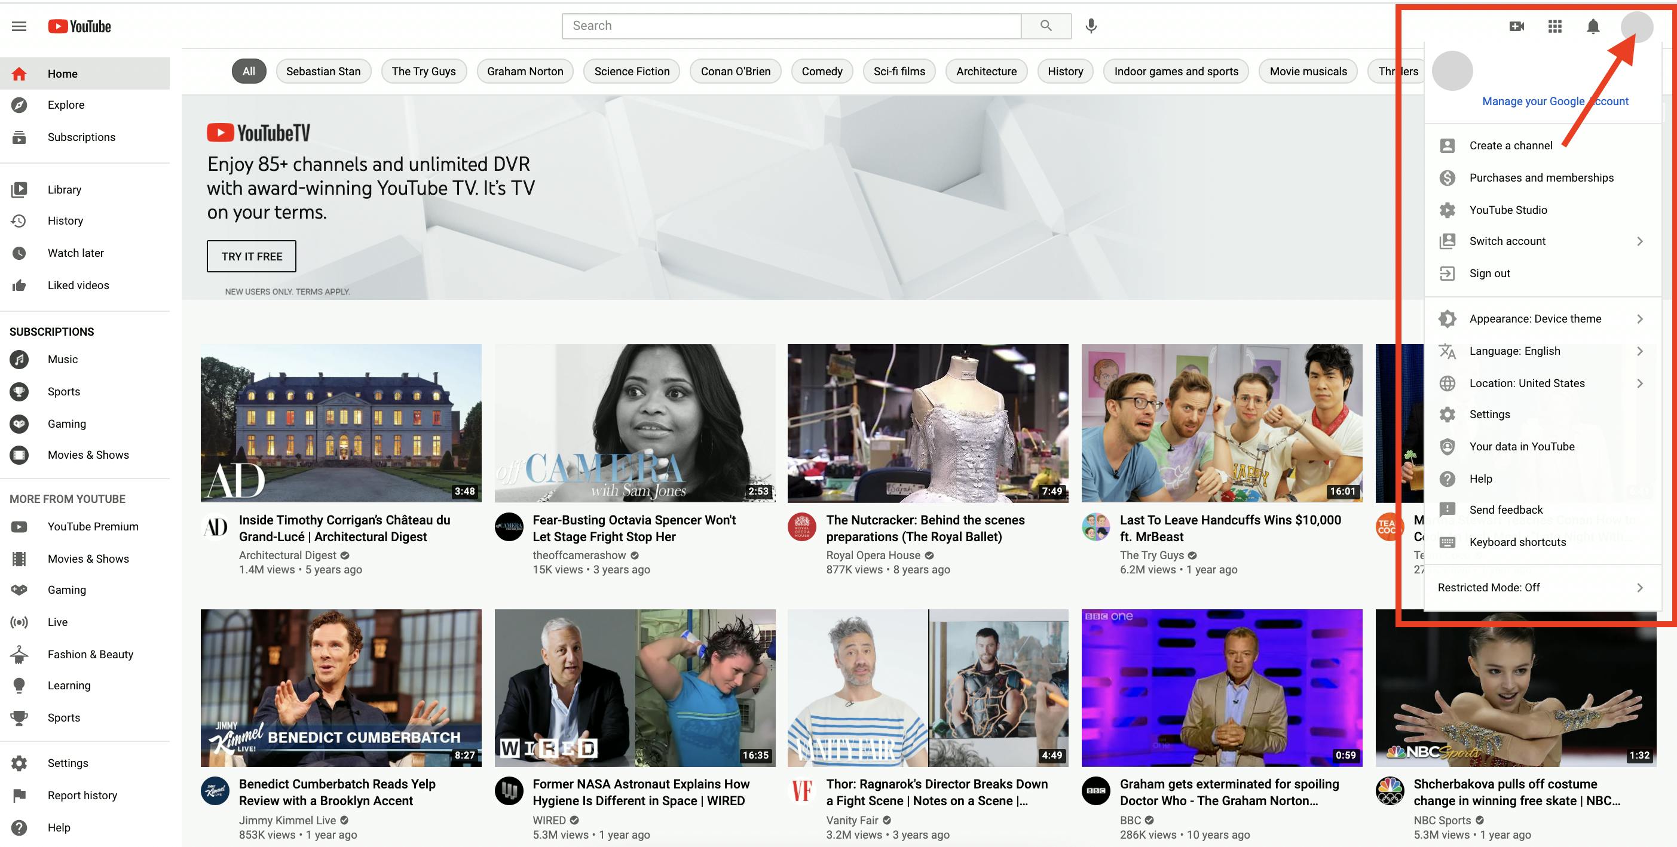Go to Home in sidebar
Screen dimensions: 1677x847
pyautogui.click(x=85, y=73)
